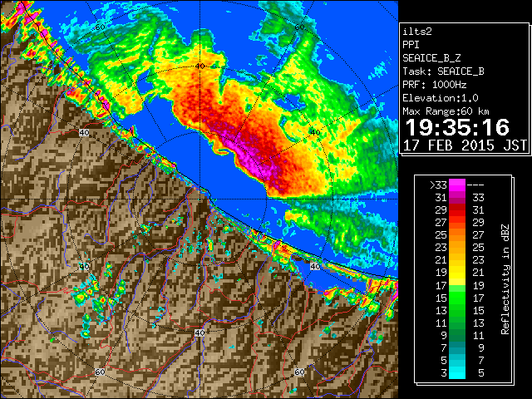Select the 'ilts2' radar name text
532x399 pixels.
[417, 32]
